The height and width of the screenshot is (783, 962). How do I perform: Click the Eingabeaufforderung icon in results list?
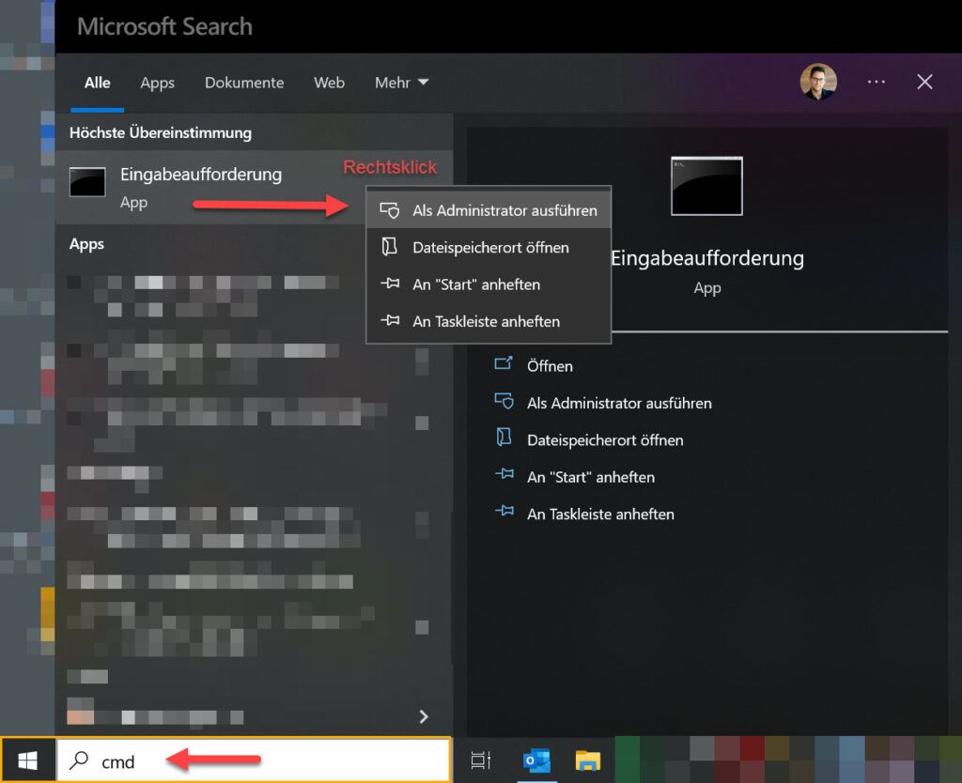(87, 181)
